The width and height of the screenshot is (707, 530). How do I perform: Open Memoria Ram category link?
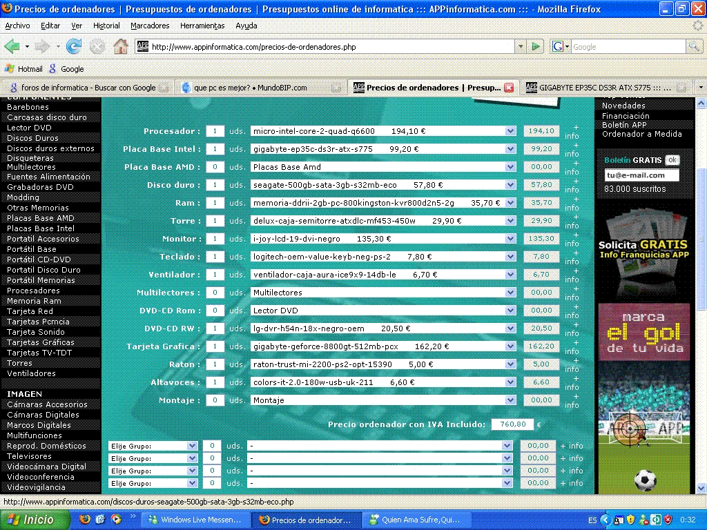click(34, 301)
